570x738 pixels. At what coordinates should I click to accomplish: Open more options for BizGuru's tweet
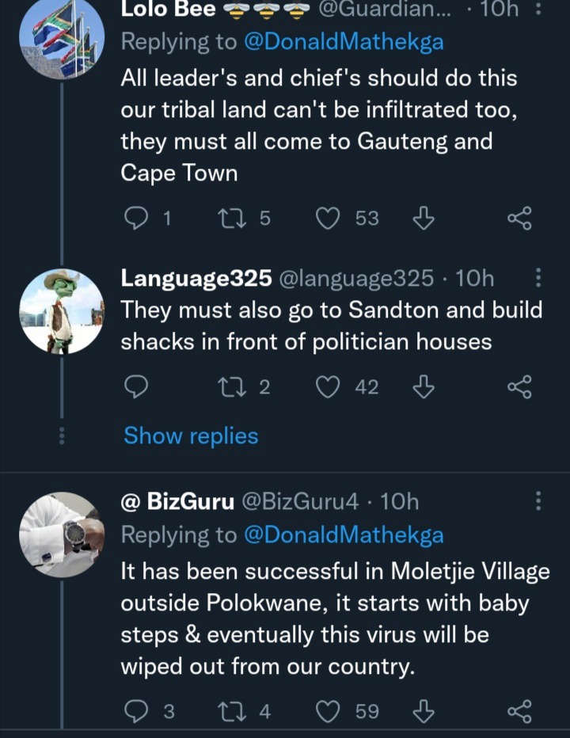539,500
